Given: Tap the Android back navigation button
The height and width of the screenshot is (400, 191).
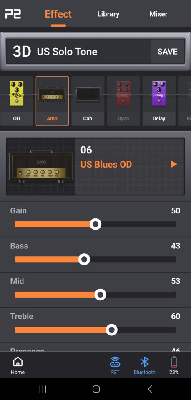Looking at the screenshot, I should (x=150, y=389).
